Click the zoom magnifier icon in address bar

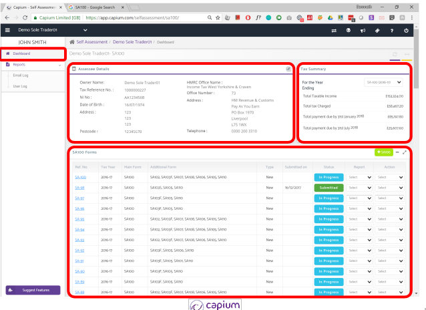210,17
